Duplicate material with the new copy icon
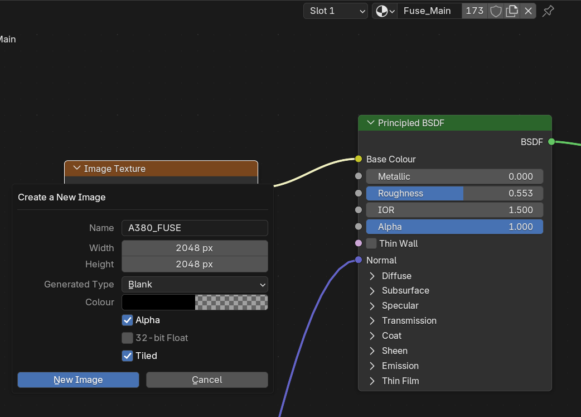The width and height of the screenshot is (581, 417). (x=512, y=11)
